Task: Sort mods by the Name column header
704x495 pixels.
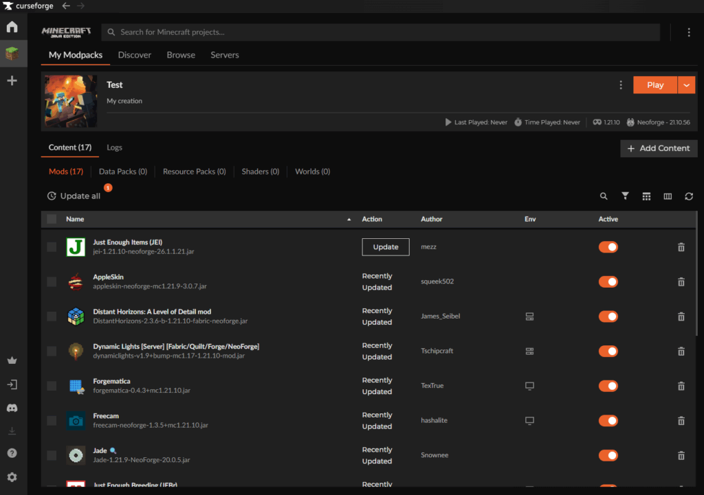Action: [75, 219]
